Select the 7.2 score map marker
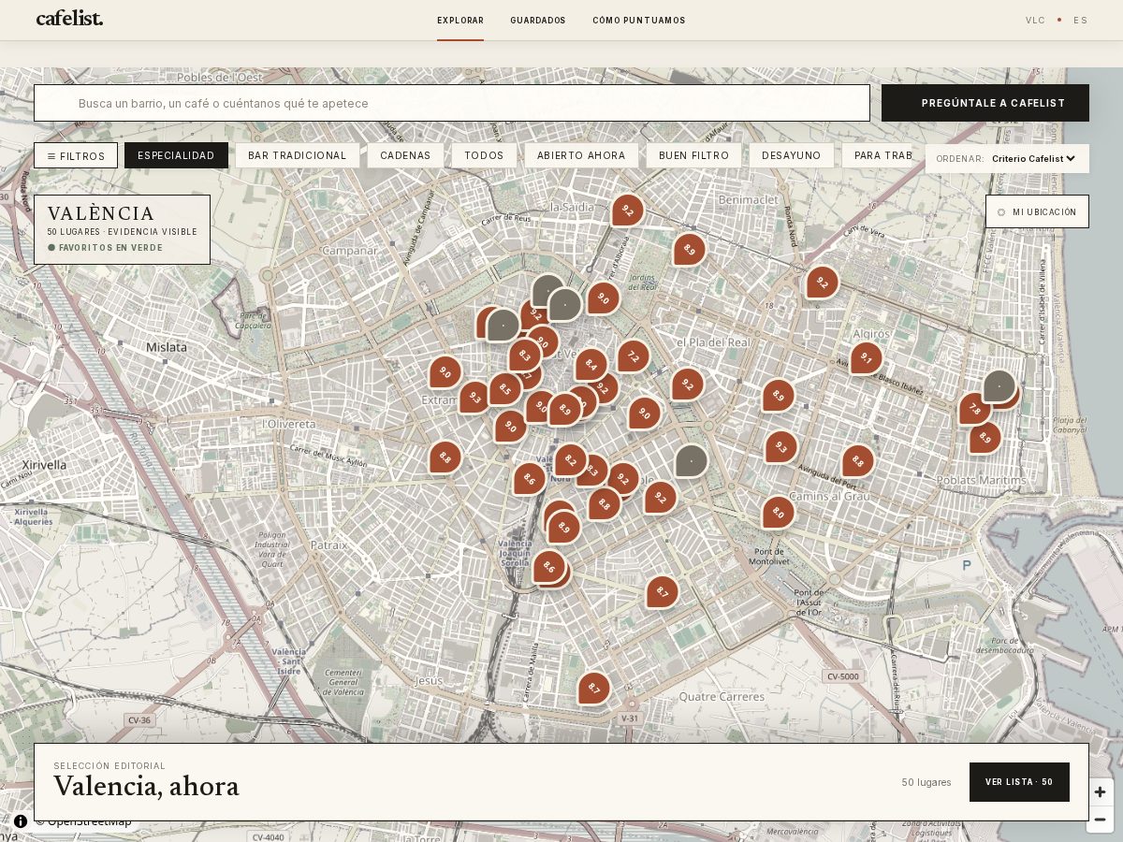 click(633, 356)
